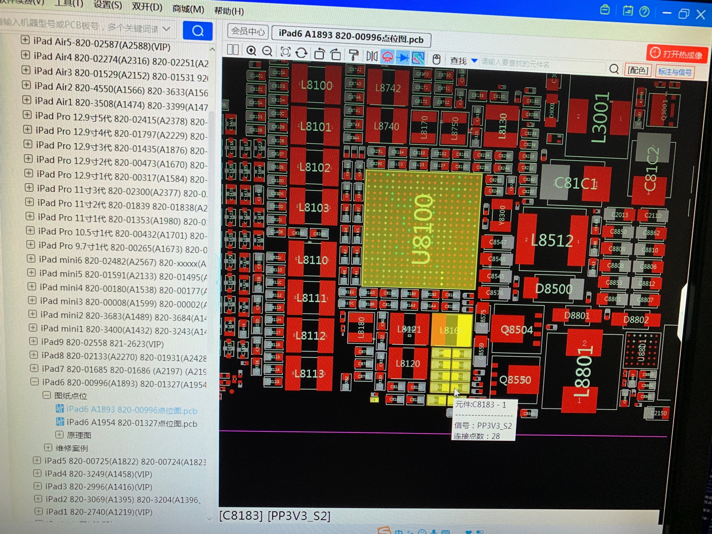This screenshot has height=534, width=712.
Task: Open the 帮助(H) menu
Action: [229, 11]
